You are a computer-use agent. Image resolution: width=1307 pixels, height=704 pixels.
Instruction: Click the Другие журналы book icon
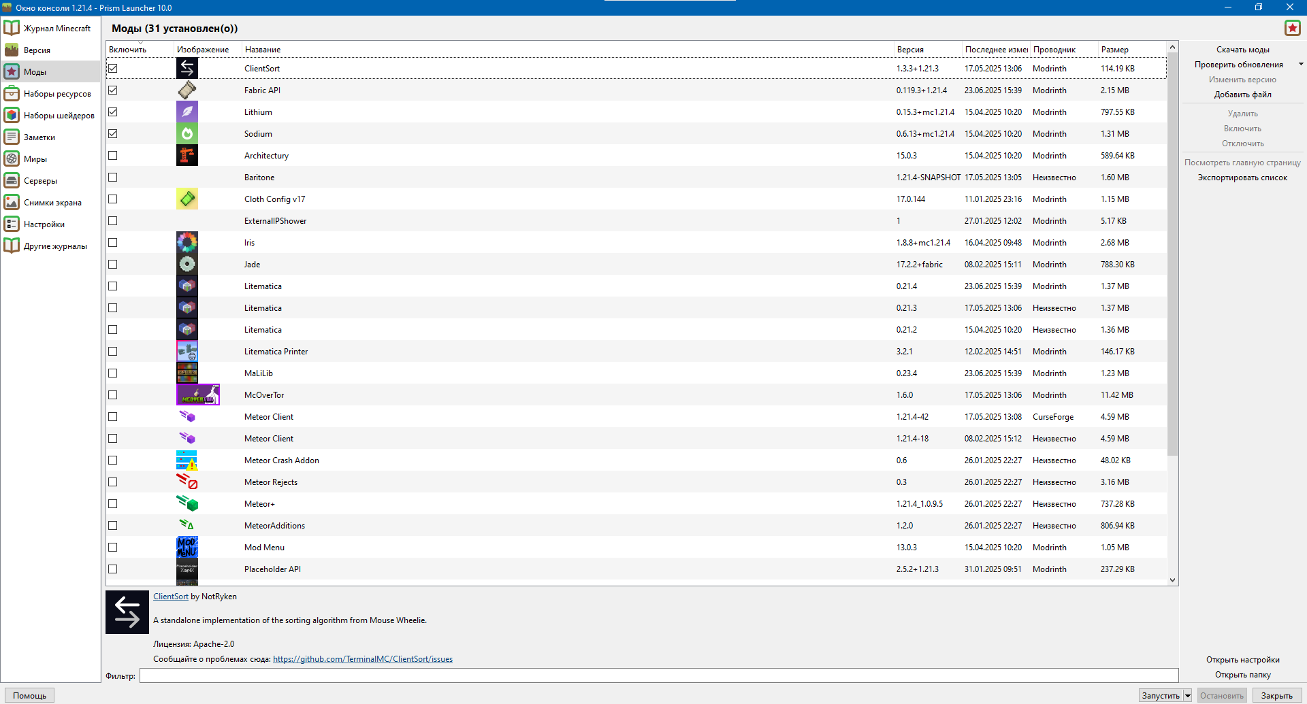[x=12, y=246]
